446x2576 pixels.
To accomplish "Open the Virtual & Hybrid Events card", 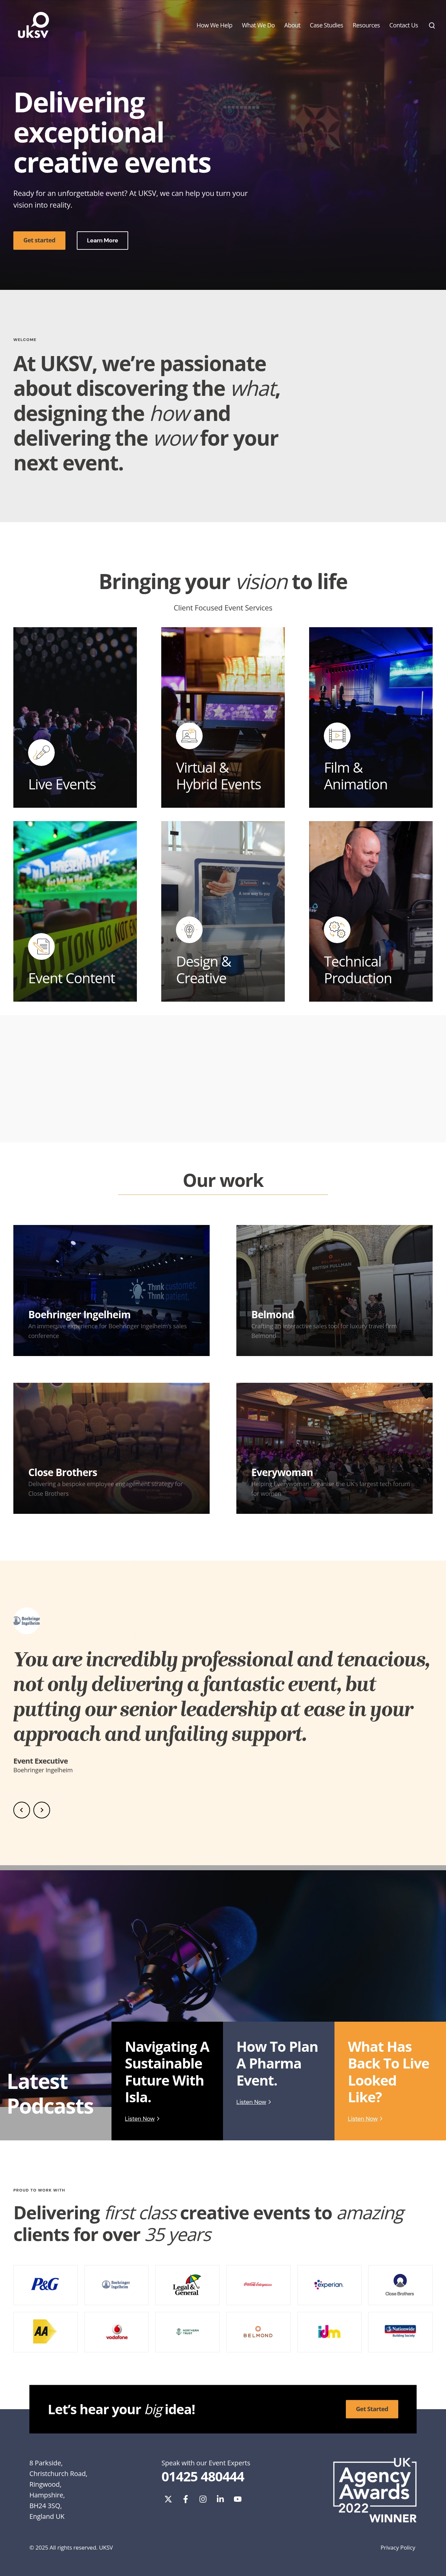I will (223, 717).
